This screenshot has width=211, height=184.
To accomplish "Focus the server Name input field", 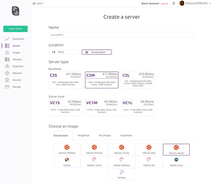I will (122, 35).
